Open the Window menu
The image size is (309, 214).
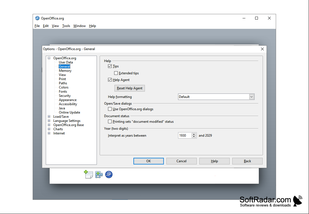click(80, 26)
